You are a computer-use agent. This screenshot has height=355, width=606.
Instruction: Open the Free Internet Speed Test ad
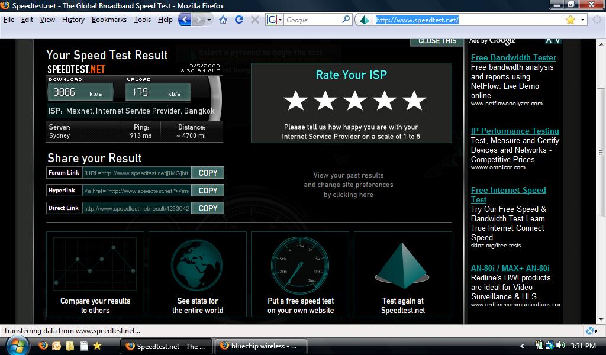[508, 195]
